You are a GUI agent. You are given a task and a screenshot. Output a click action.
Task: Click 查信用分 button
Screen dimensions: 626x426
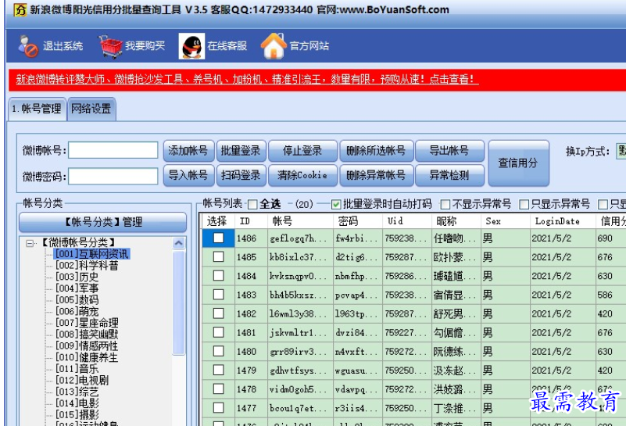coord(518,163)
